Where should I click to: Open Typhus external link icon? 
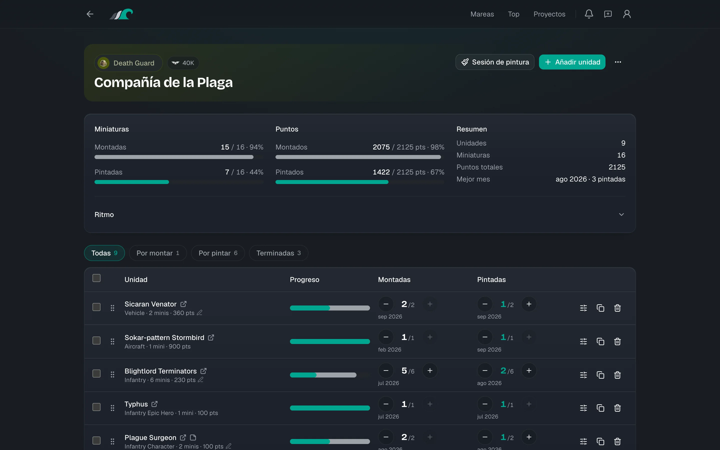coord(154,404)
